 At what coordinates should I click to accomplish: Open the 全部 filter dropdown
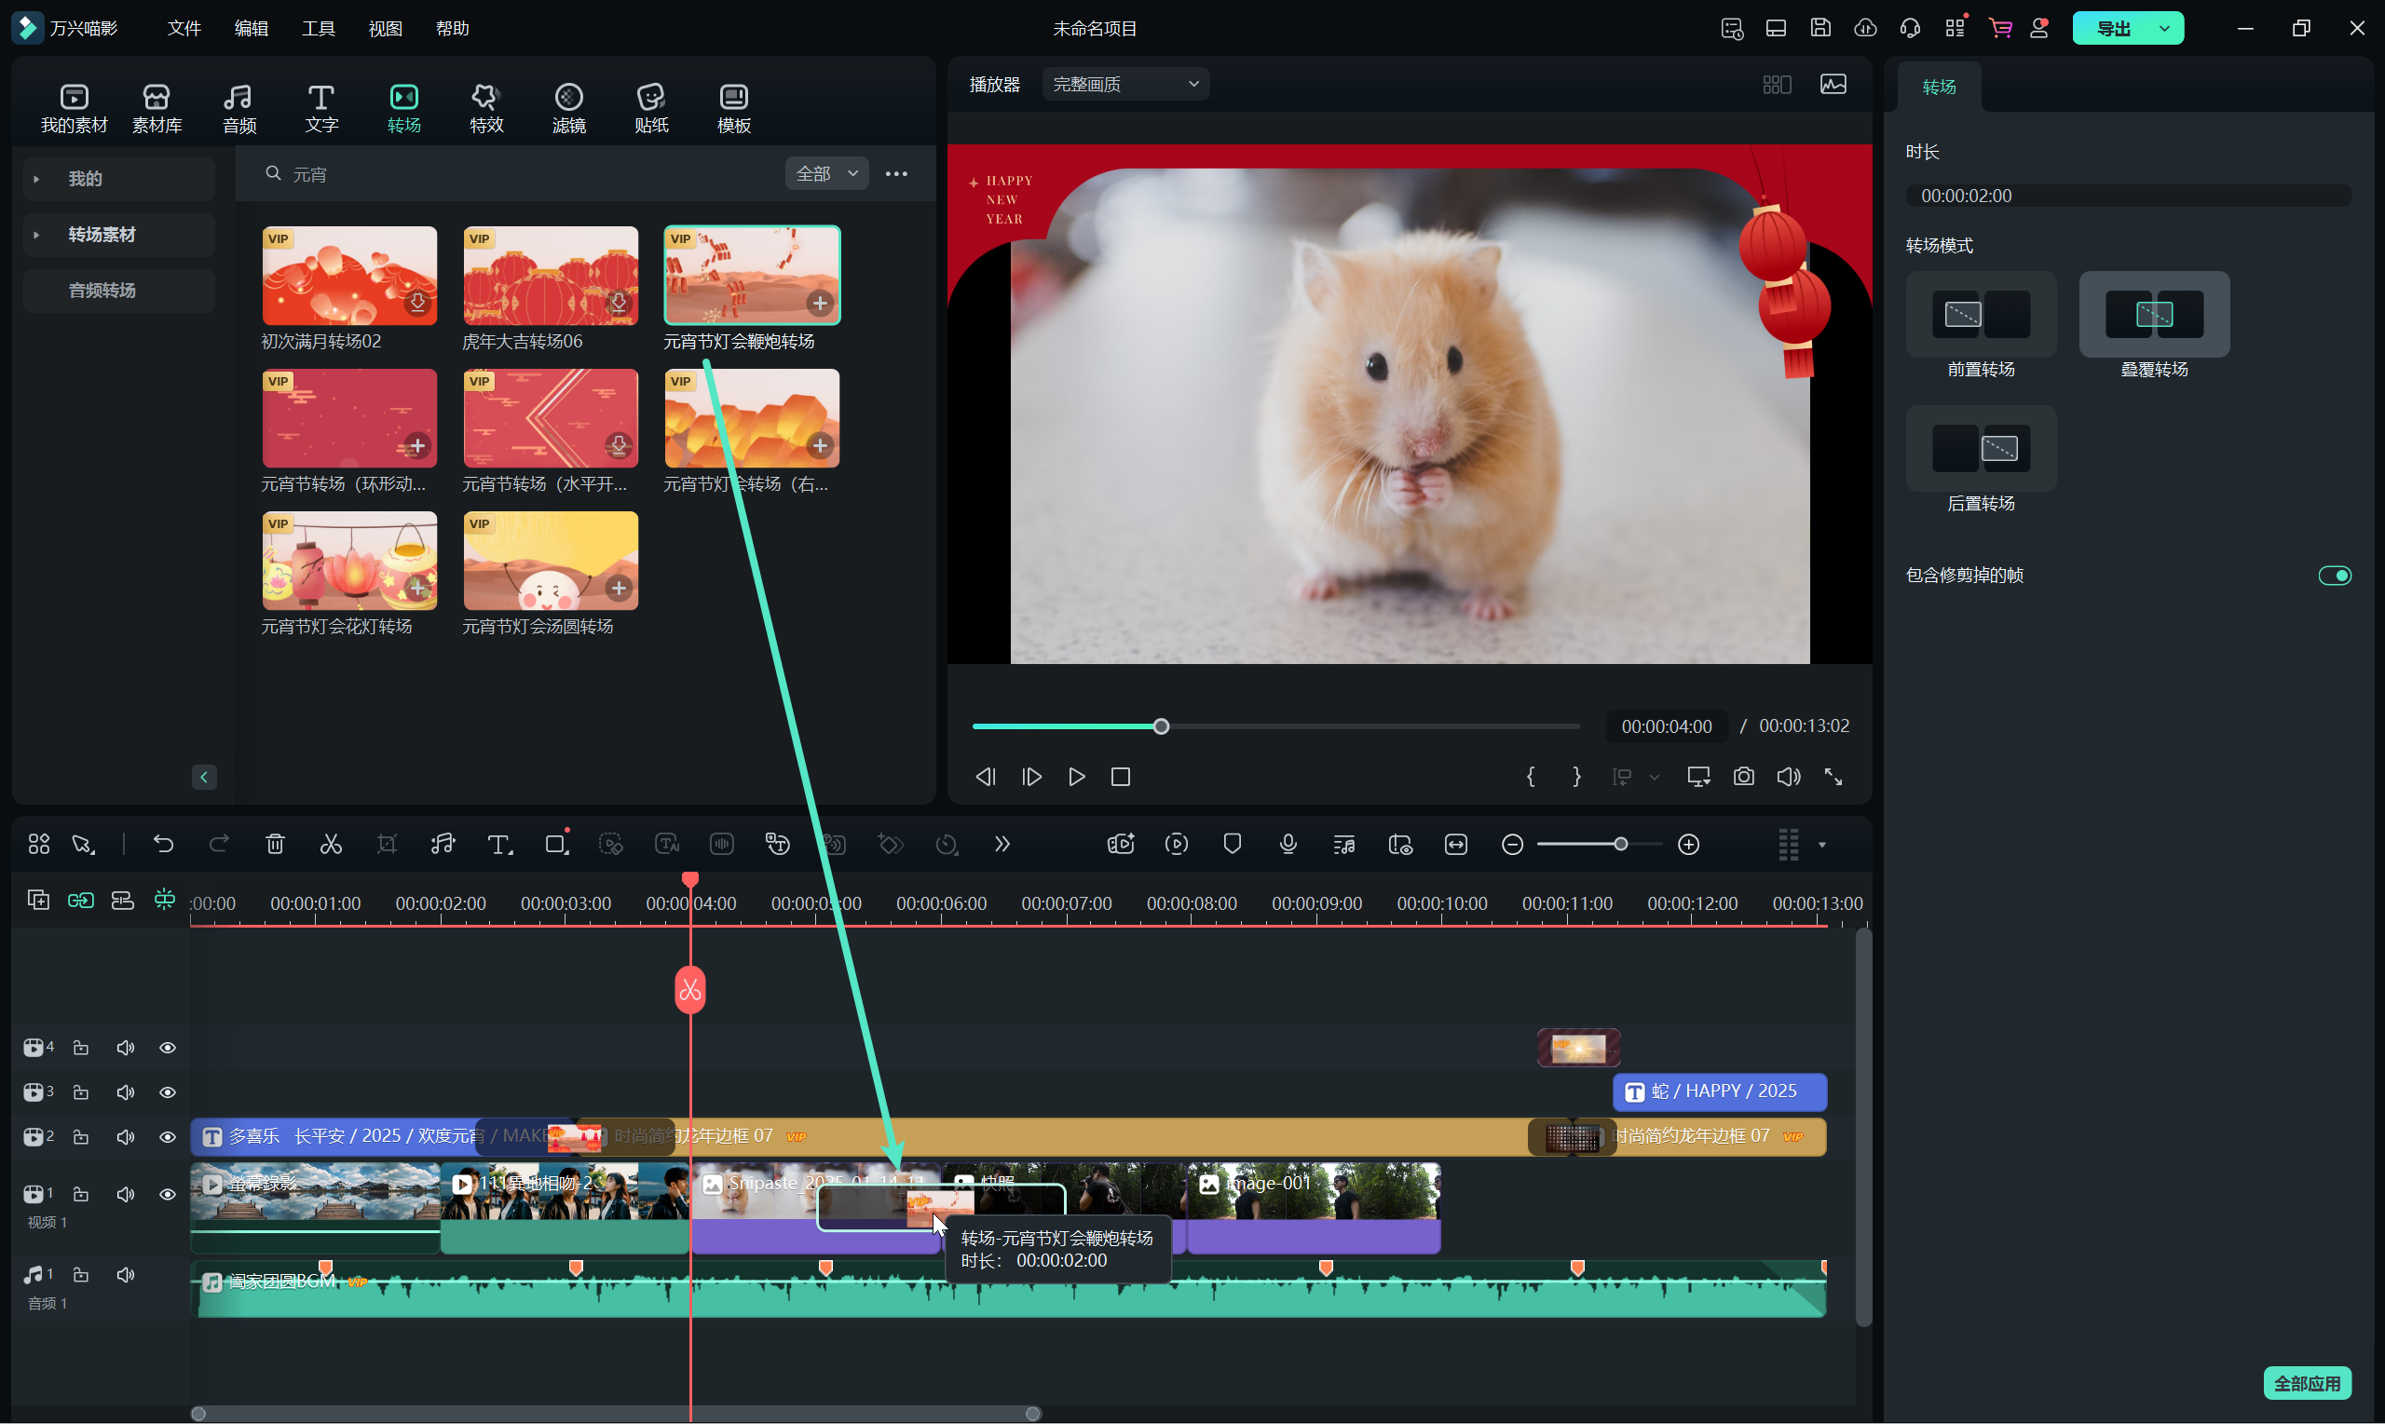coord(825,173)
